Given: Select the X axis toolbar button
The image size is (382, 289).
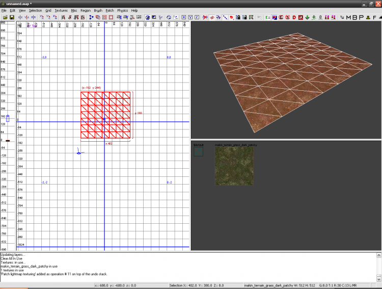Looking at the screenshot, I should pos(183,17).
